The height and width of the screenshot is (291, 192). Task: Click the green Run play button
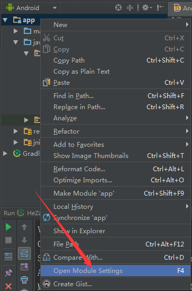pyautogui.click(x=8, y=227)
